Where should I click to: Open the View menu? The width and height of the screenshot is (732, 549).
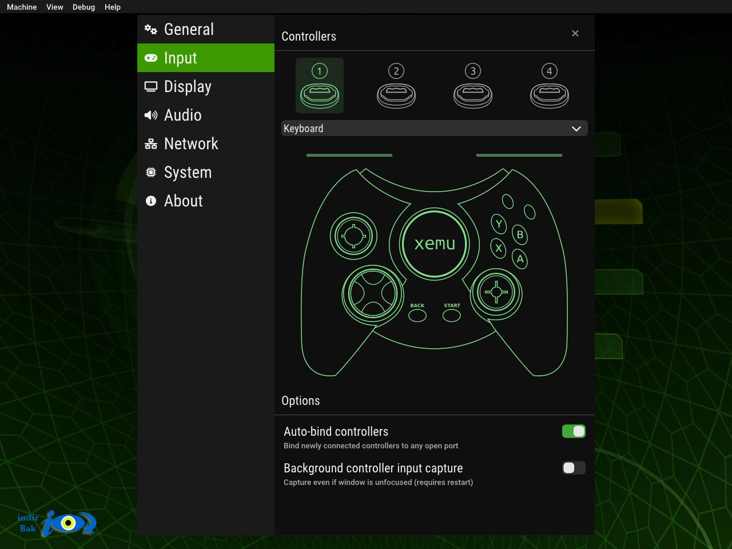[55, 7]
